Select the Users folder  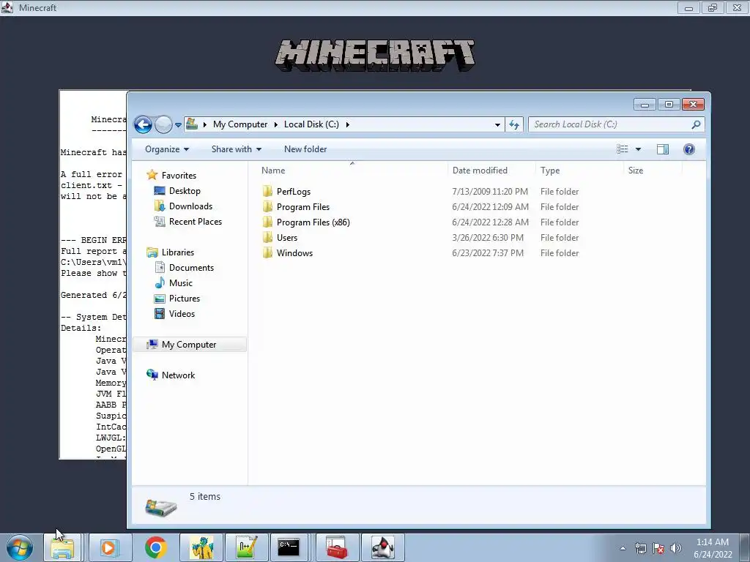287,238
